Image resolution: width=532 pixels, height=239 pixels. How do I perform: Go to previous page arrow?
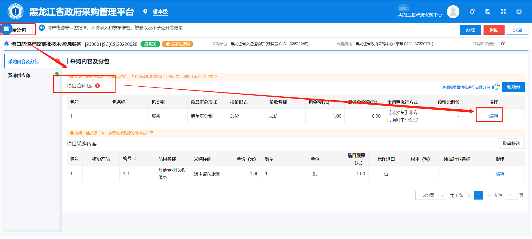click(x=469, y=195)
